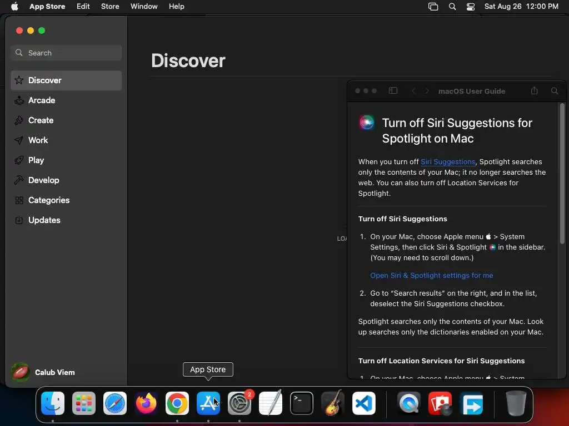Open the Help menu

(176, 6)
